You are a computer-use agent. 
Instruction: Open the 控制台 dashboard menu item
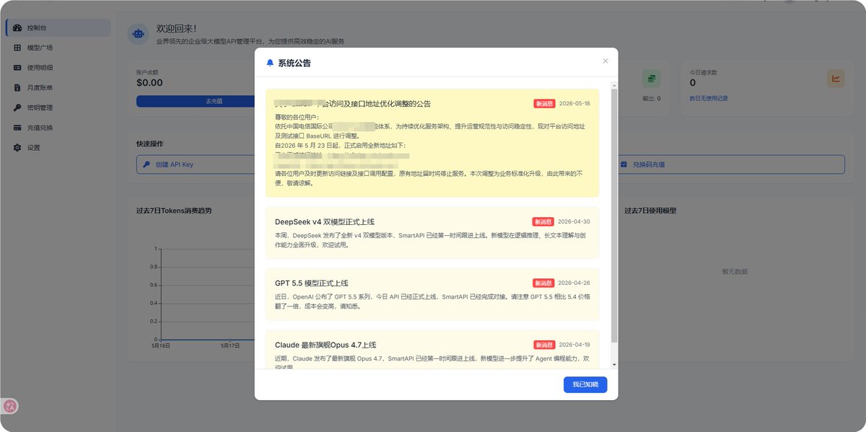pyautogui.click(x=58, y=27)
